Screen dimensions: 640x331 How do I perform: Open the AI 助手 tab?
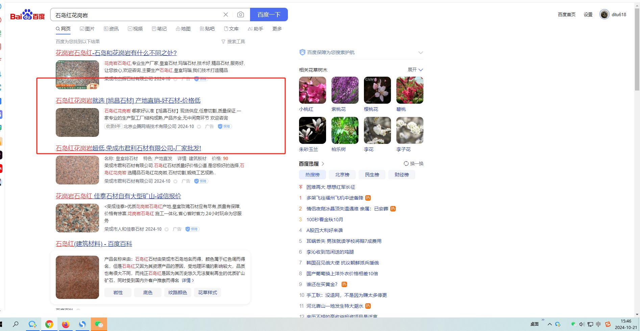pyautogui.click(x=255, y=29)
